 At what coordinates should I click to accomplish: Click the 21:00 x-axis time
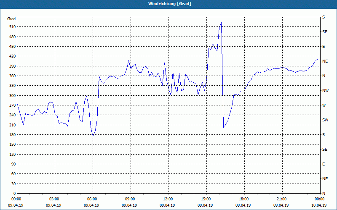point(282,199)
